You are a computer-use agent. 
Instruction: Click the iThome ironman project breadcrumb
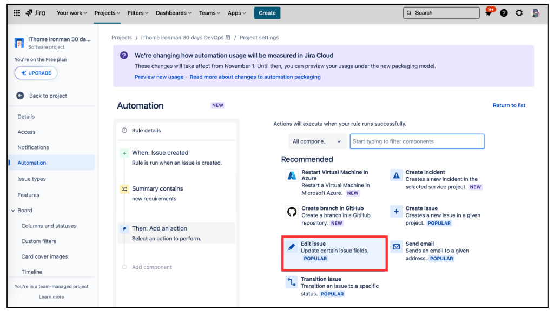[x=186, y=38]
